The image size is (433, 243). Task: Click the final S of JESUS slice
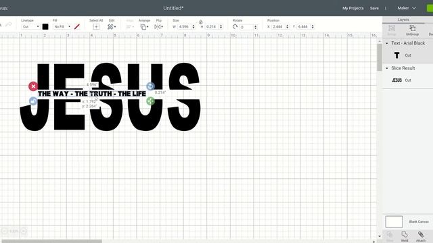(184, 97)
